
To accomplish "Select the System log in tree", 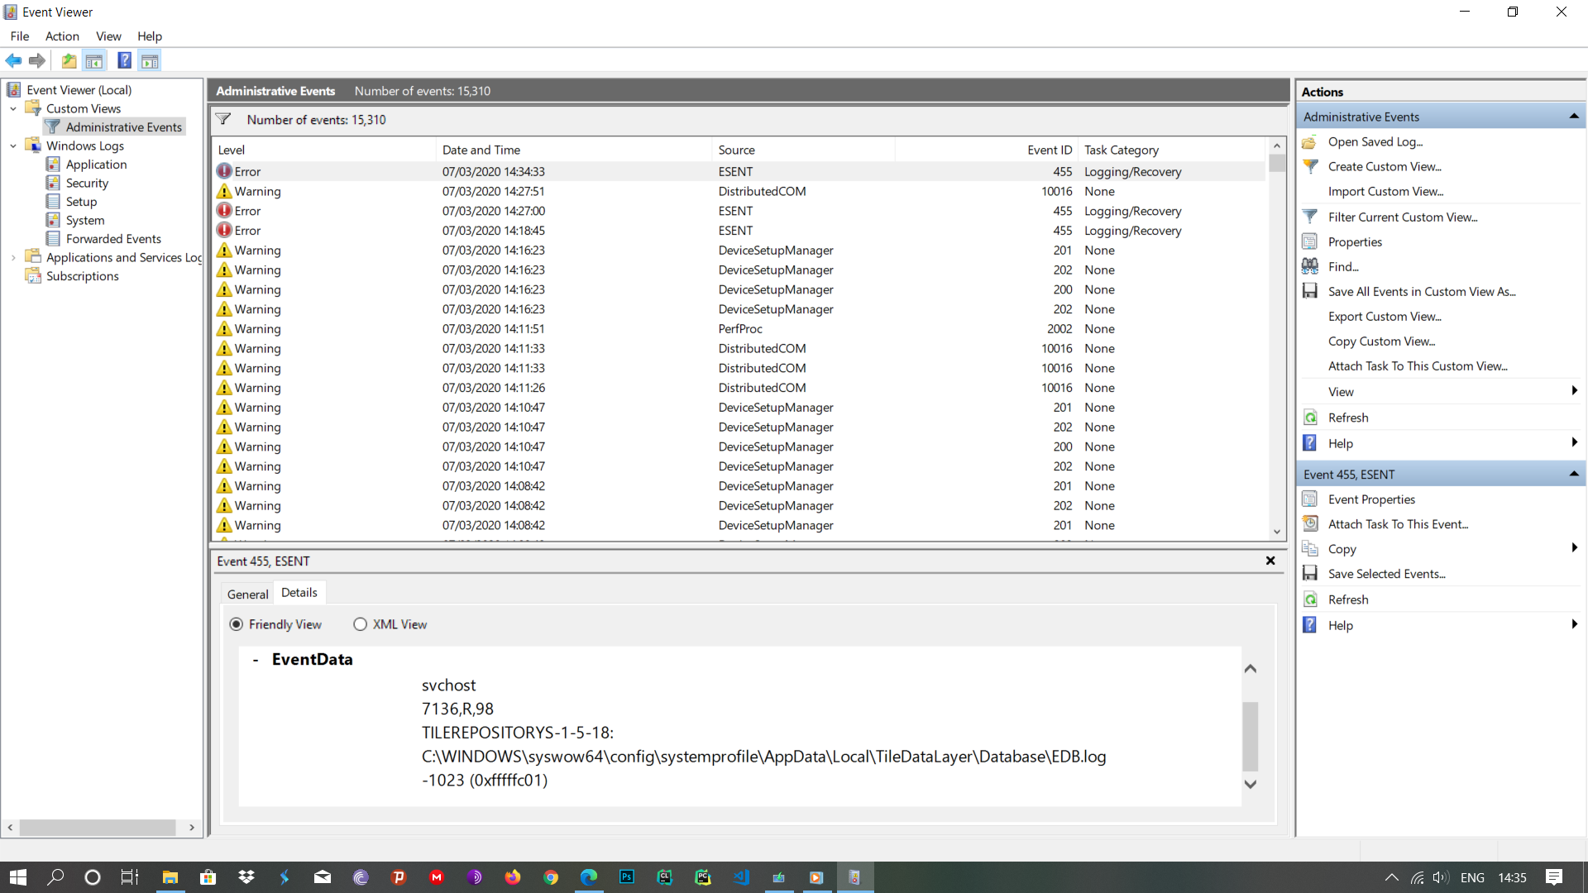I will [85, 220].
